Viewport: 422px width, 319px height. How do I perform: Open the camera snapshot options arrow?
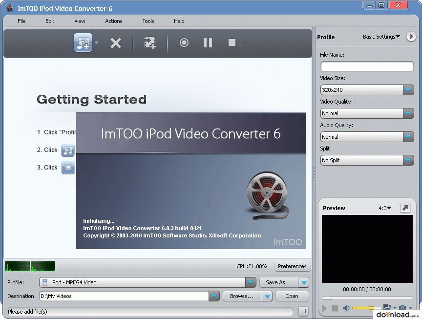[410, 307]
